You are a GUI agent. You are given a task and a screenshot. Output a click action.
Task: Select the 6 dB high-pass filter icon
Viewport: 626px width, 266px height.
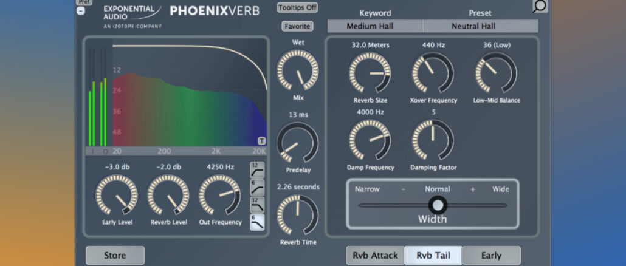click(257, 187)
